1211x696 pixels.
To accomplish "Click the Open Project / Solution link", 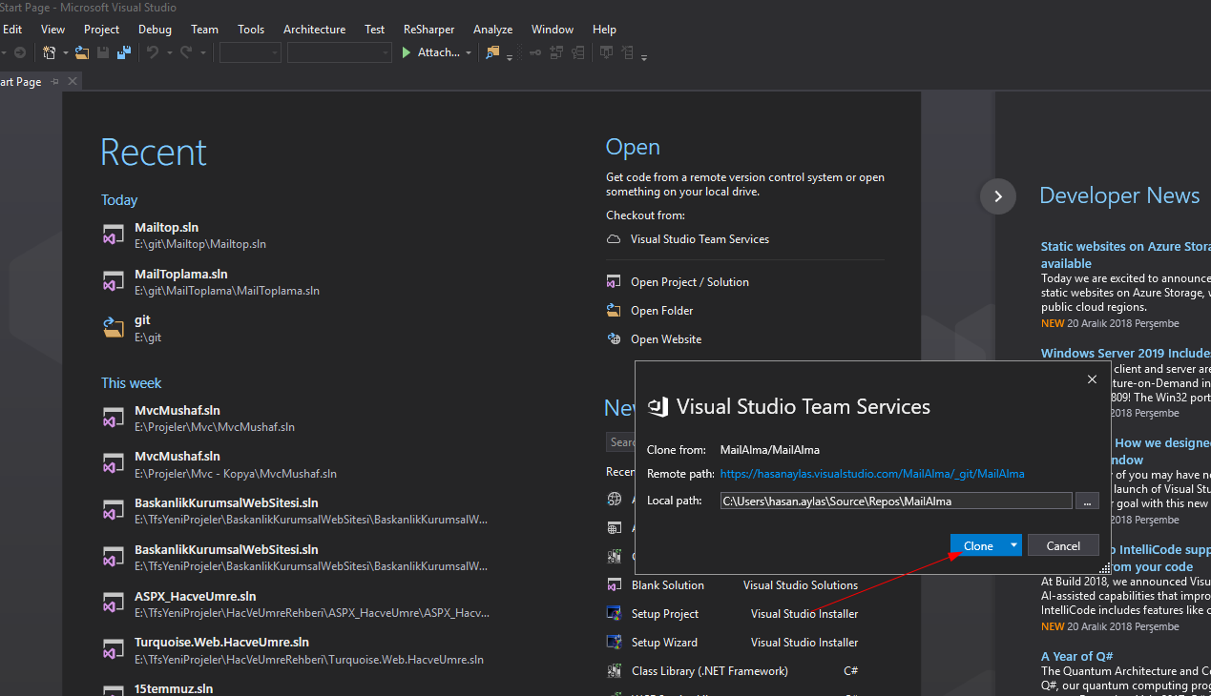I will (x=690, y=282).
